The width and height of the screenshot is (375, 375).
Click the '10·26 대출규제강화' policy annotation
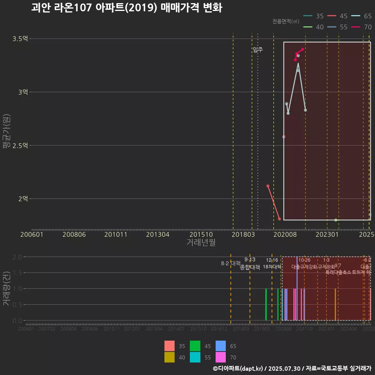coord(304,264)
